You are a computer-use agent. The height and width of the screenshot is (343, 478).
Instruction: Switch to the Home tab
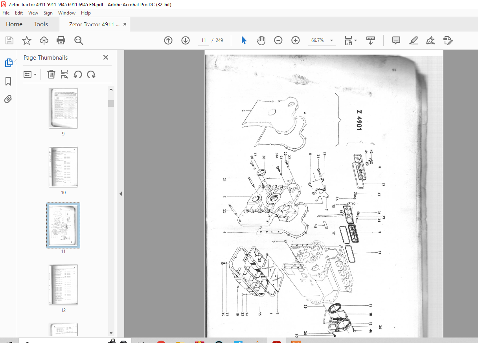point(14,24)
